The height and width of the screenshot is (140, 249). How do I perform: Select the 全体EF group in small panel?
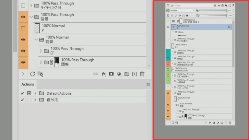point(201,58)
